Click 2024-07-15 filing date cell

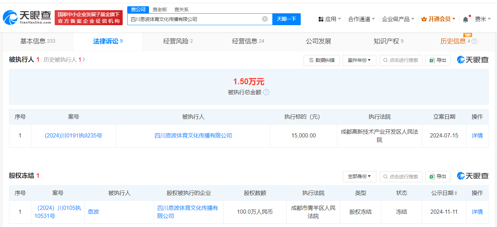[x=444, y=136]
